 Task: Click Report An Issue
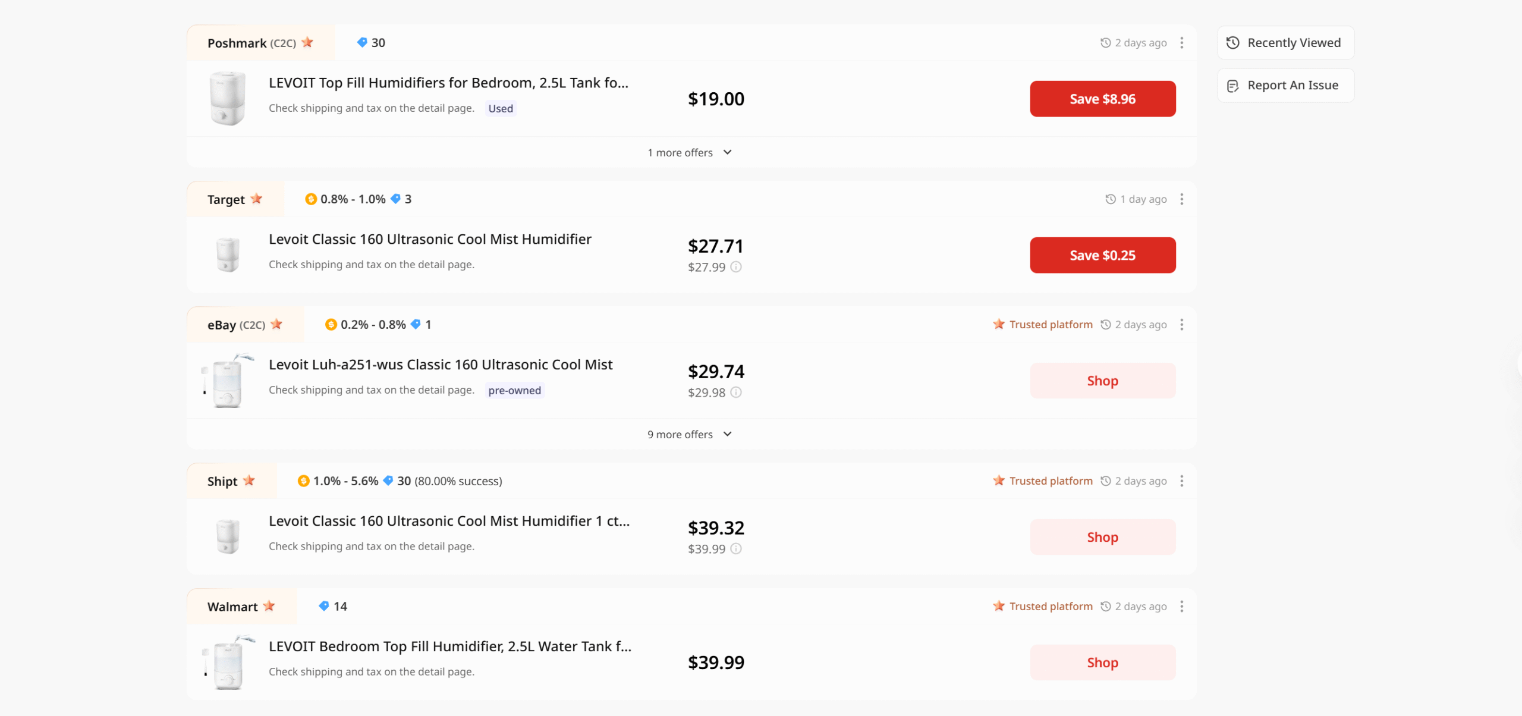[x=1285, y=86]
